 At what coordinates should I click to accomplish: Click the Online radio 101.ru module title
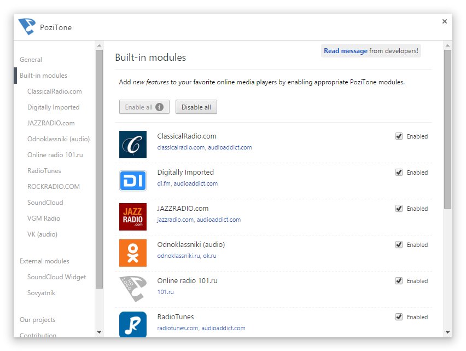187,281
